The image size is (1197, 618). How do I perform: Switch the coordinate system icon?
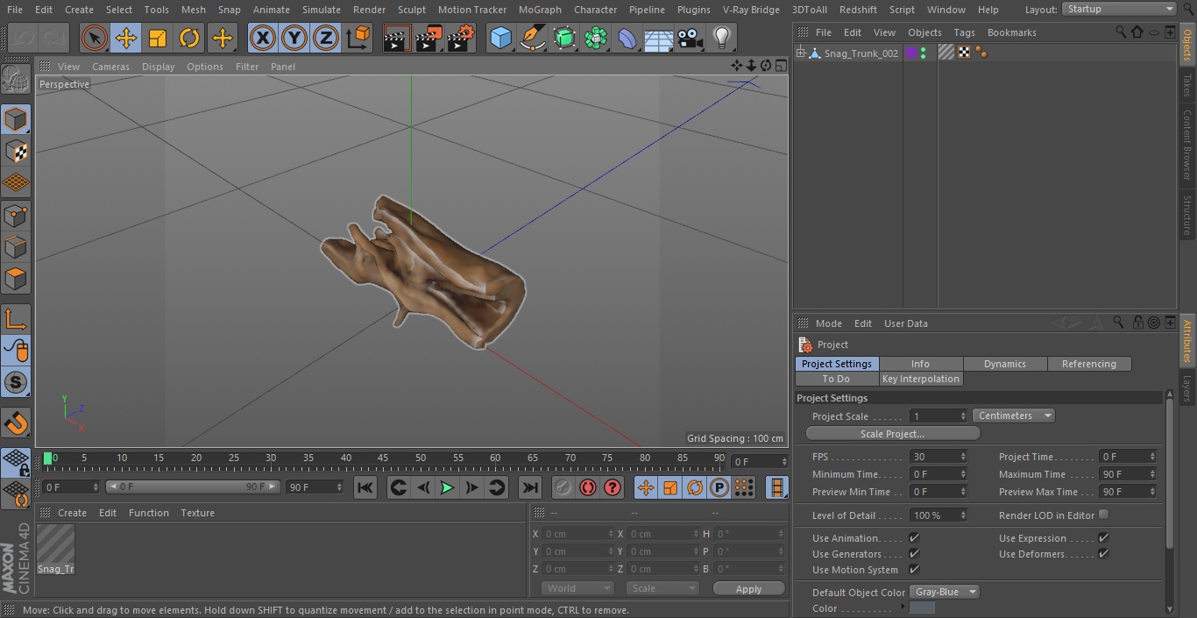coord(358,39)
